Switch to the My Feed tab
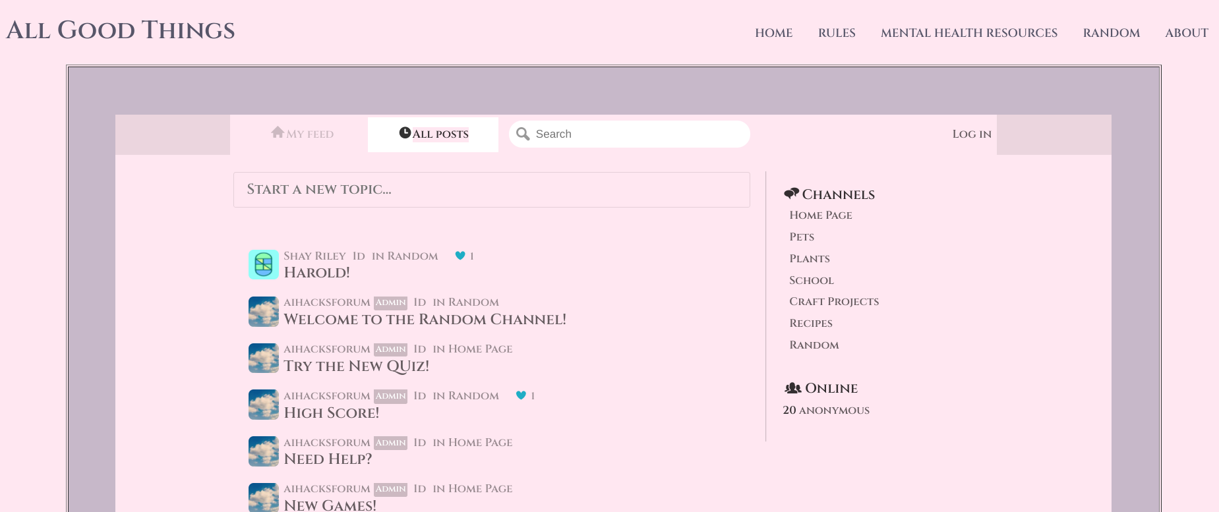Image resolution: width=1219 pixels, height=512 pixels. point(303,134)
